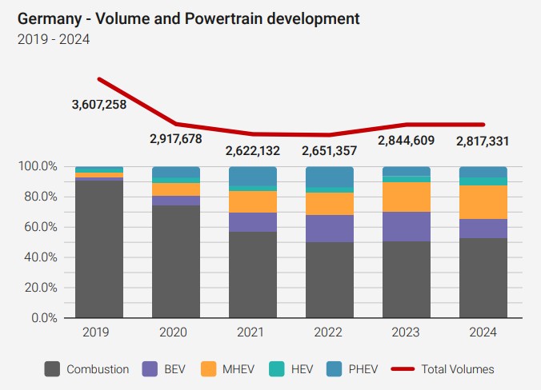
Task: Click the 2024 x-axis label
Action: [x=483, y=332]
